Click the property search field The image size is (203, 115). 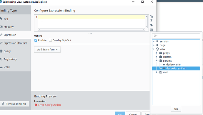tap(176, 36)
